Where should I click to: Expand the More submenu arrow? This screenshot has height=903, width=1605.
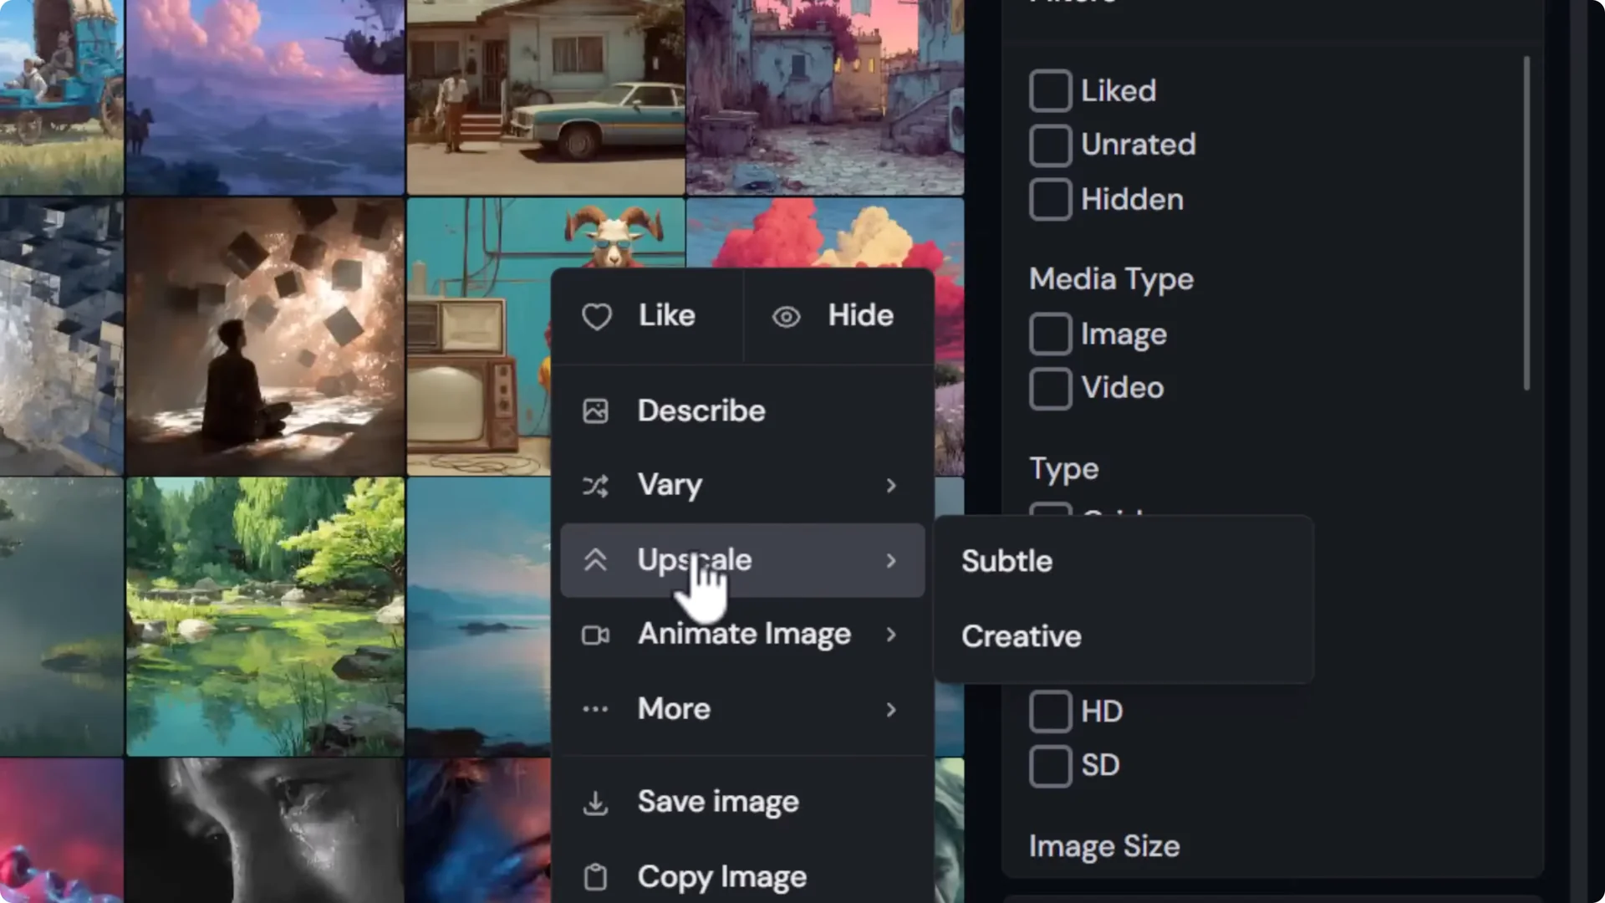click(x=891, y=710)
